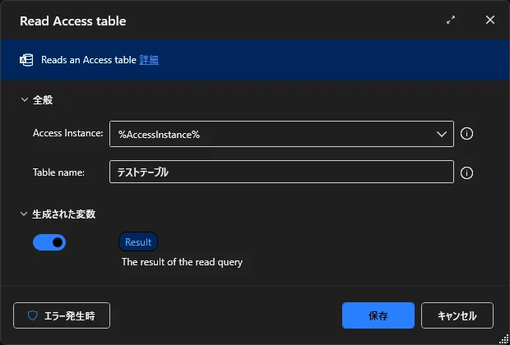
Task: Close the Read Access table dialog
Action: click(x=490, y=21)
